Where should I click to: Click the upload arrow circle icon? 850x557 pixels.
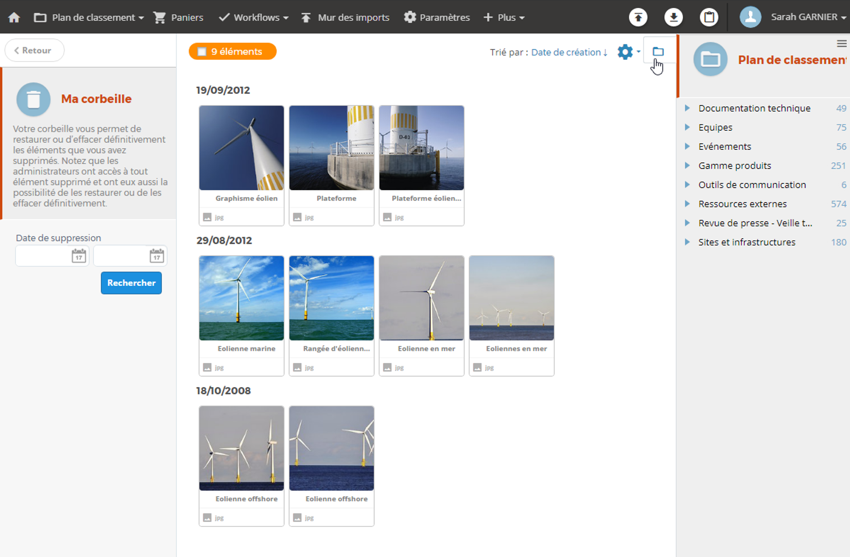[638, 17]
